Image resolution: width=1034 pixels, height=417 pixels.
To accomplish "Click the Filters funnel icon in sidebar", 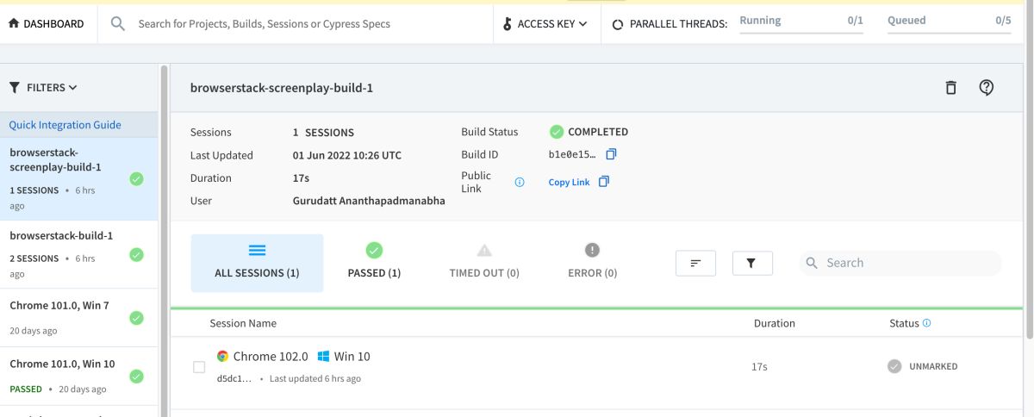I will point(15,88).
